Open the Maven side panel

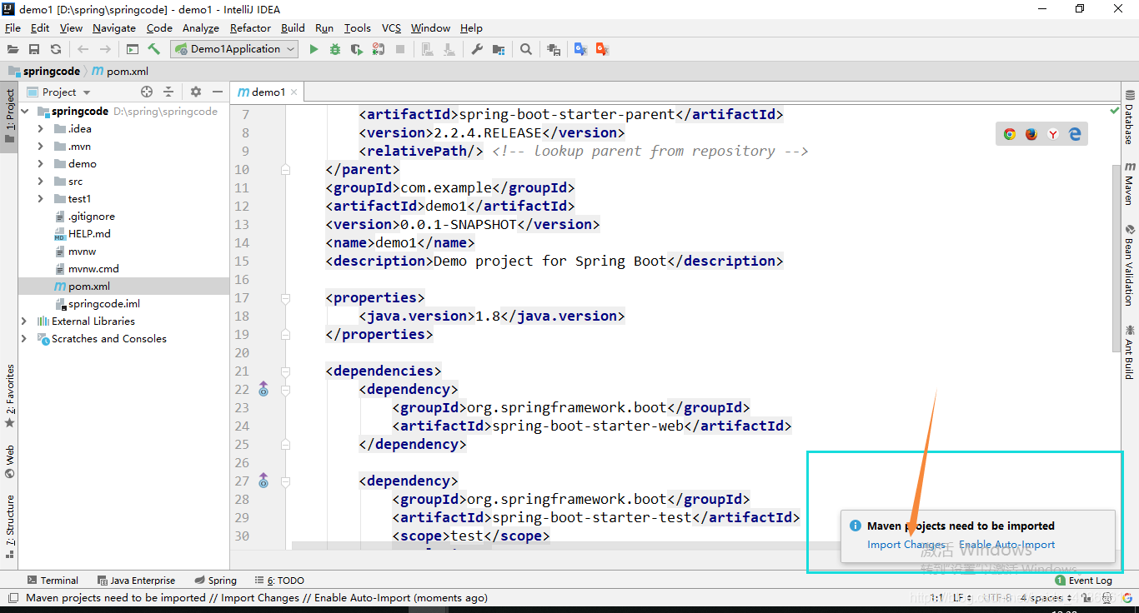pos(1130,183)
